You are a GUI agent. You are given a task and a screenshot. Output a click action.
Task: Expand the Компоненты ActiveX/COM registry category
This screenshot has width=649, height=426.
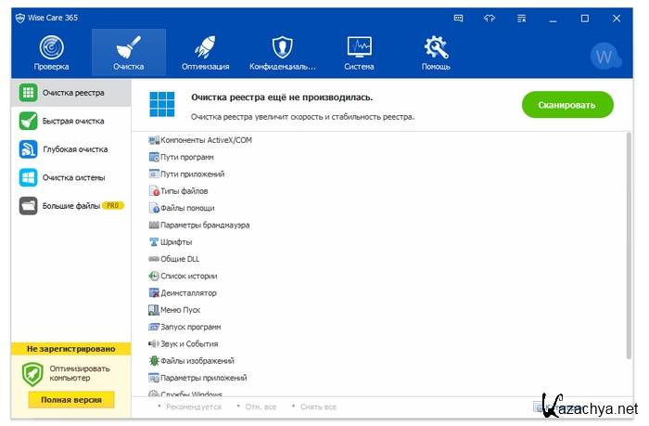[205, 140]
